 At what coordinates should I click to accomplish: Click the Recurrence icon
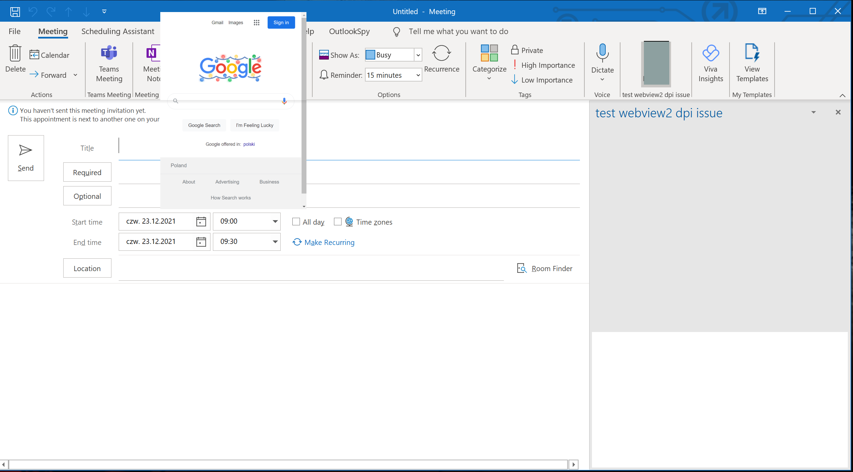442,59
